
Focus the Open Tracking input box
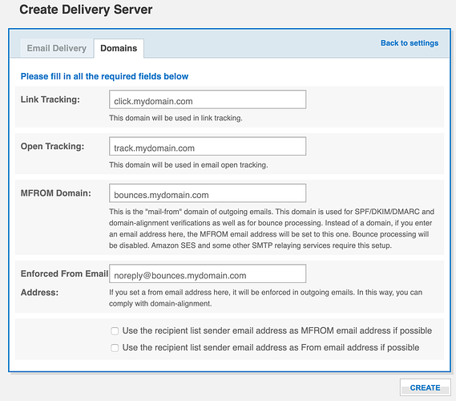coord(208,146)
